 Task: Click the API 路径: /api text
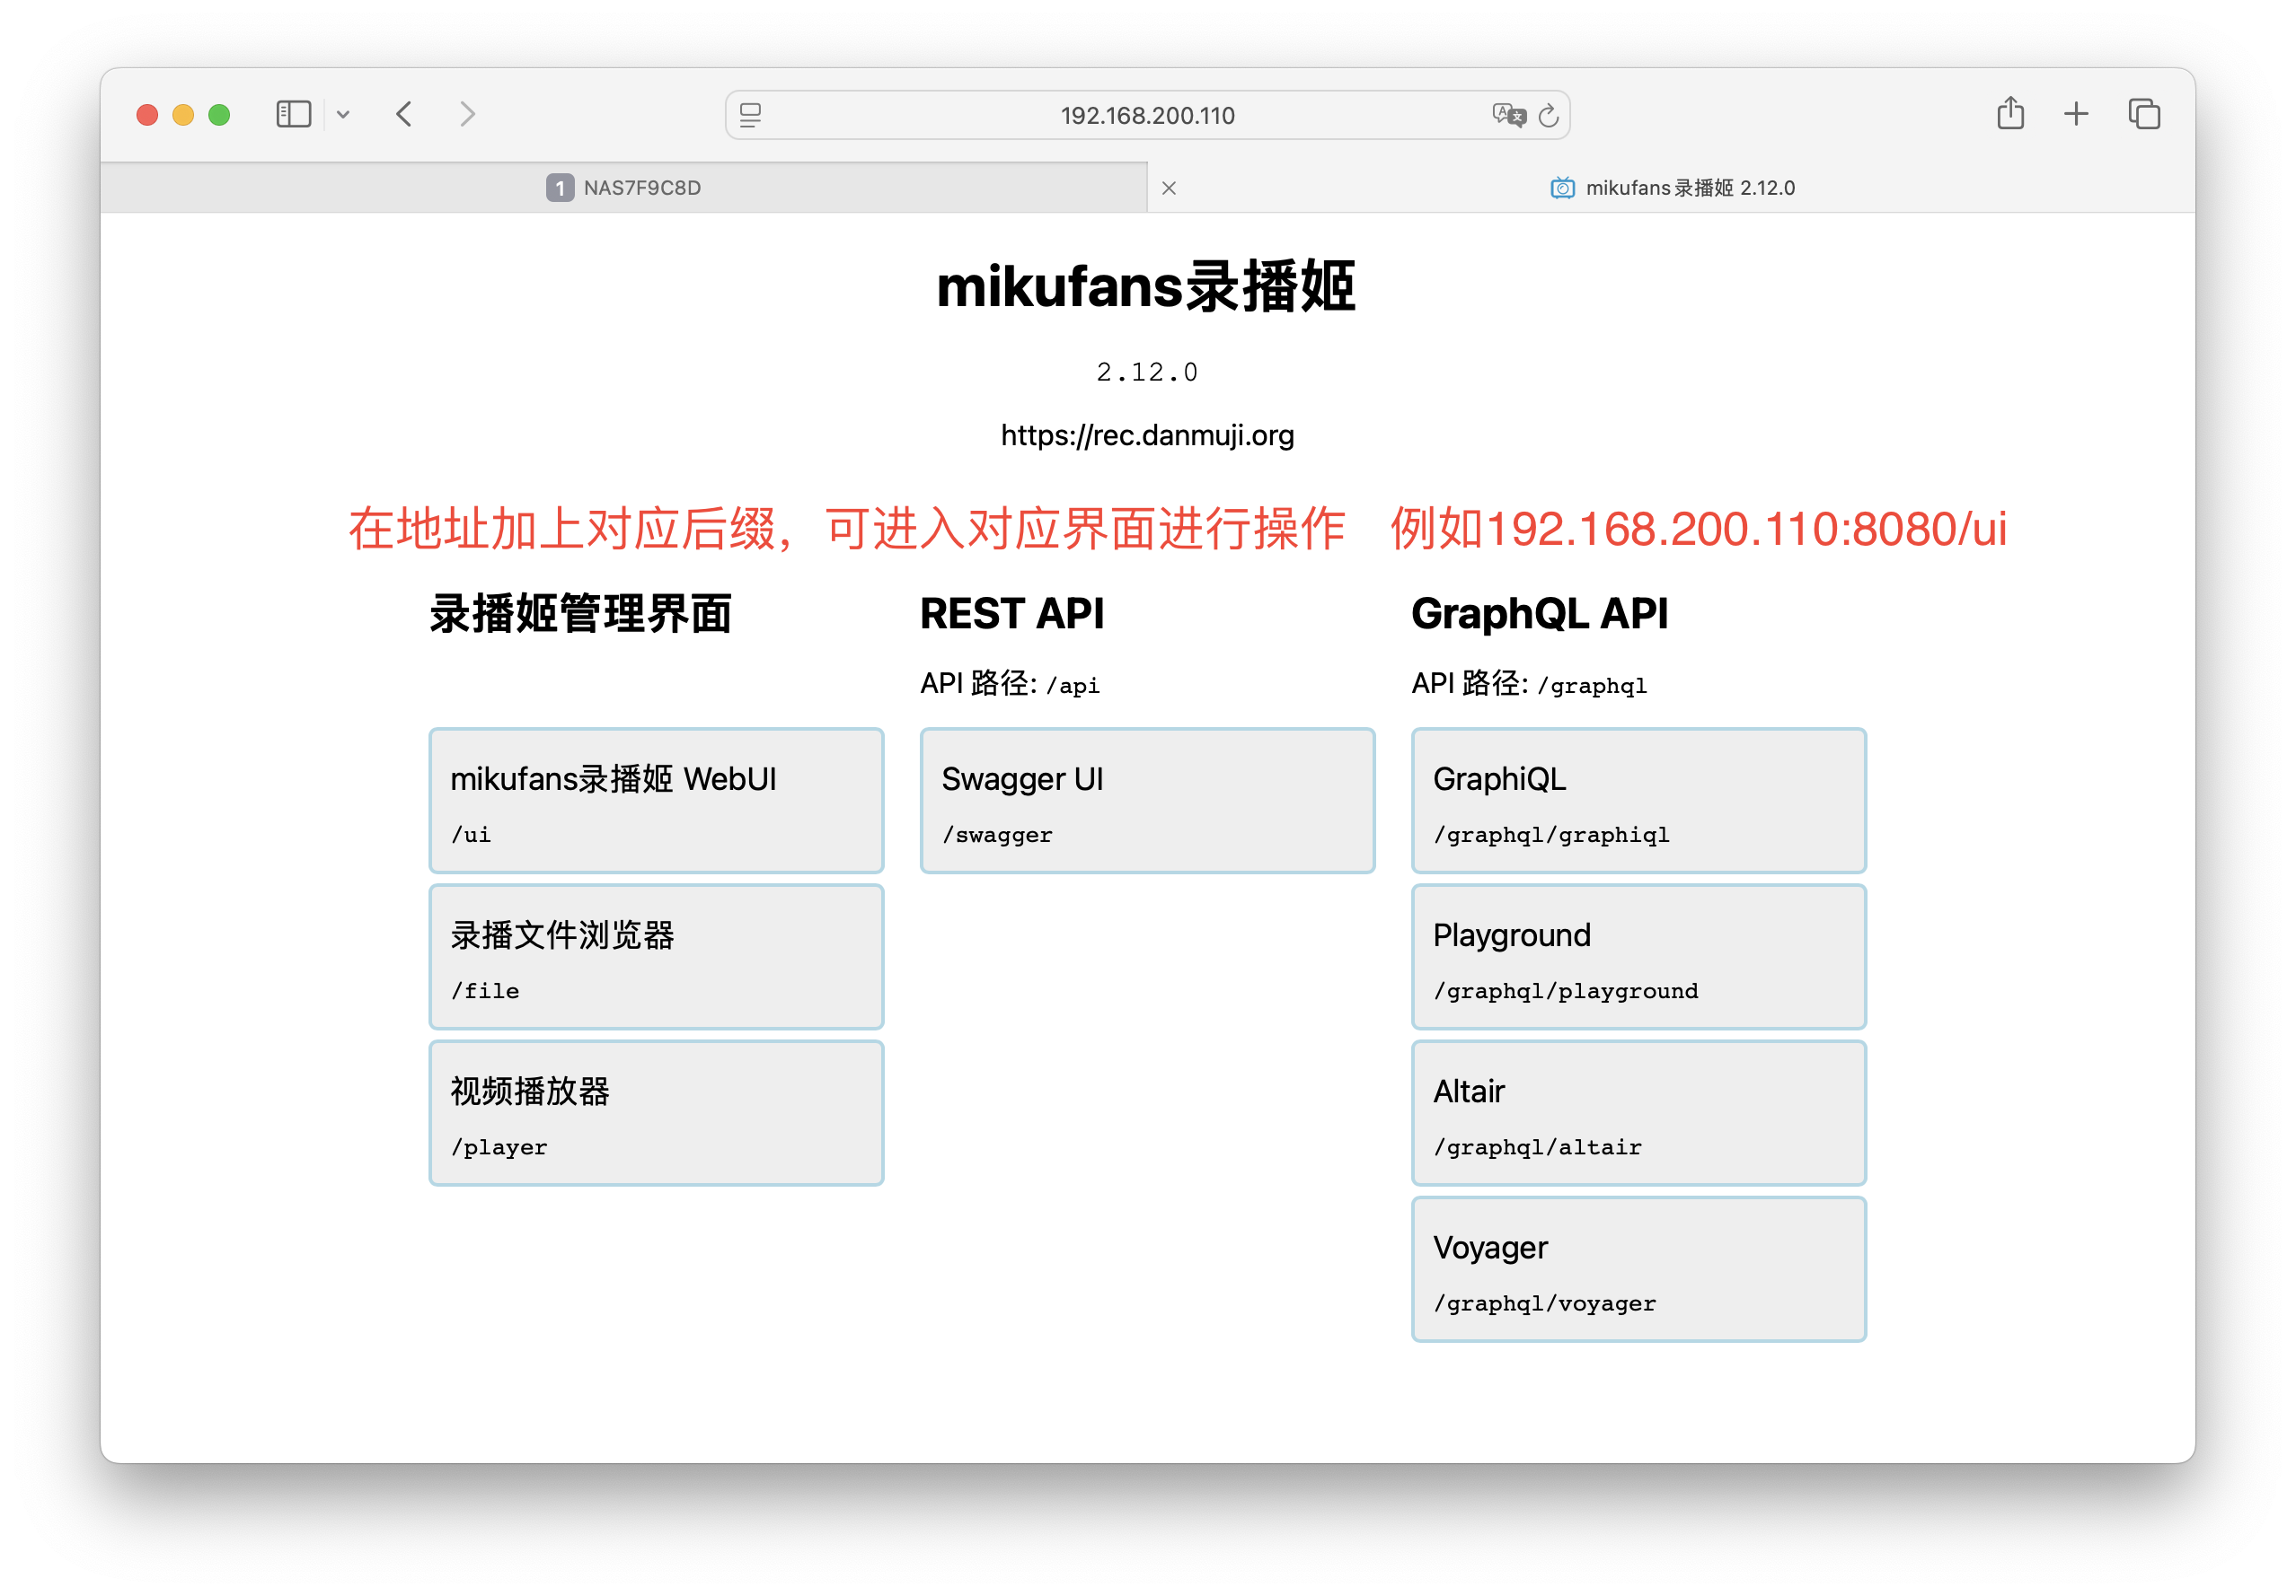[1010, 684]
